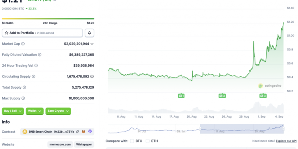Expand the Market Cap chevron

pyautogui.click(x=92, y=44)
